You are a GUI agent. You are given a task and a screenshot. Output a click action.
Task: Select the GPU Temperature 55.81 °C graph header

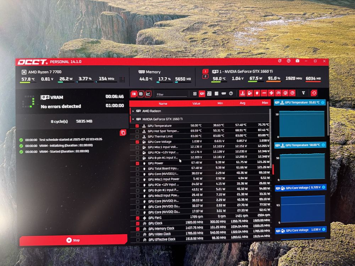pyautogui.click(x=300, y=102)
